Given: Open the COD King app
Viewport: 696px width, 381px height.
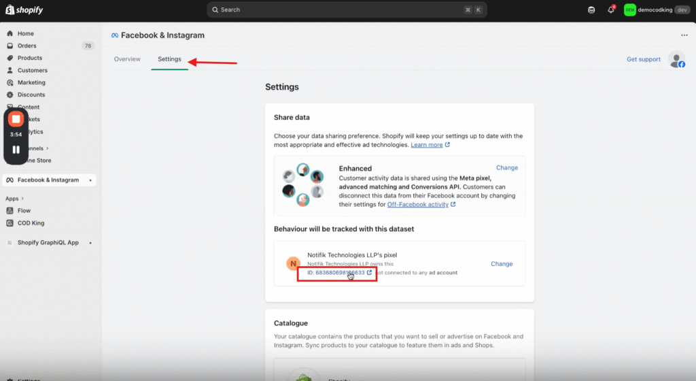Looking at the screenshot, I should (x=31, y=223).
